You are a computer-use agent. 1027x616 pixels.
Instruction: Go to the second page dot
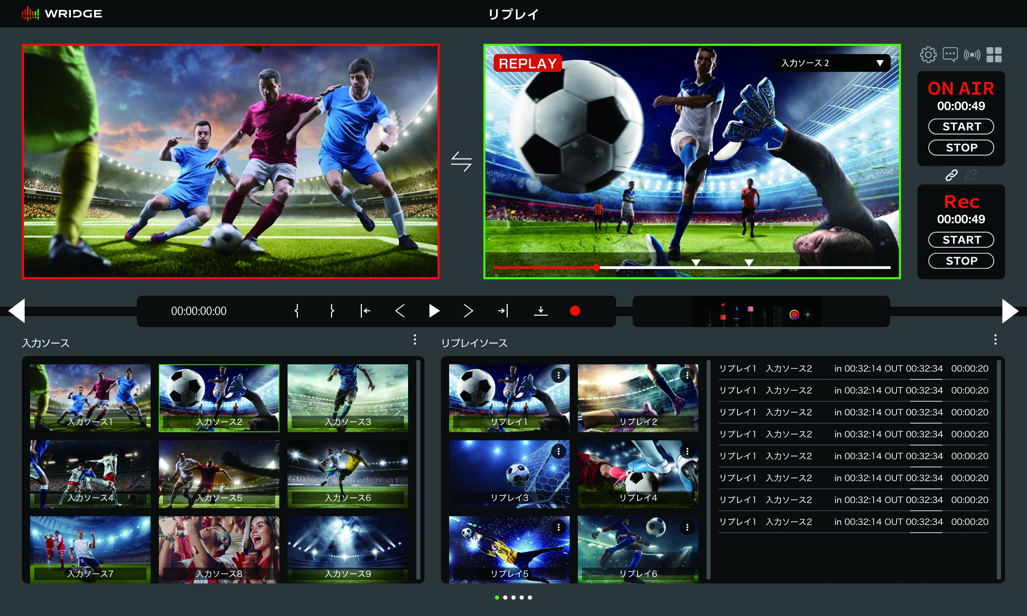coord(505,598)
